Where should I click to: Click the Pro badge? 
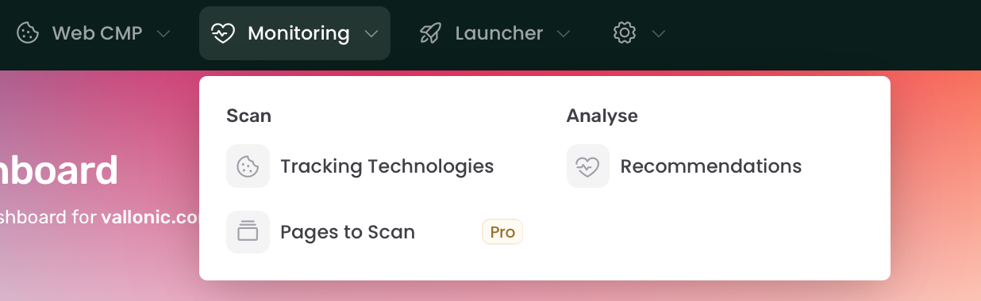click(x=502, y=232)
